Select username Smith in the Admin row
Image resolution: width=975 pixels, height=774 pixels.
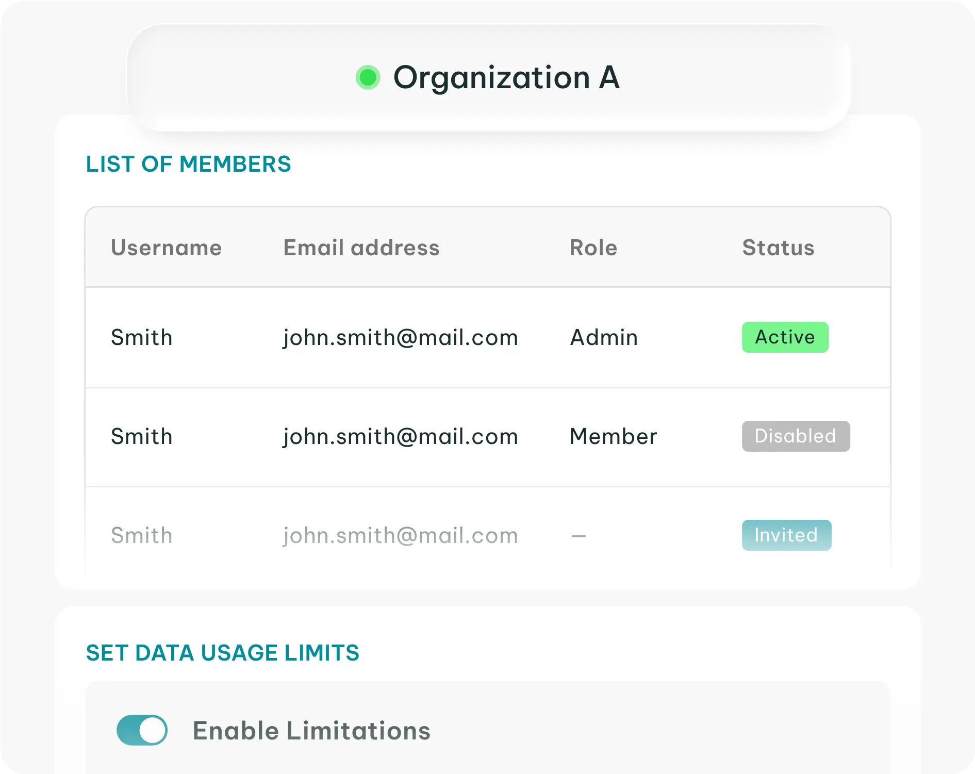point(141,337)
